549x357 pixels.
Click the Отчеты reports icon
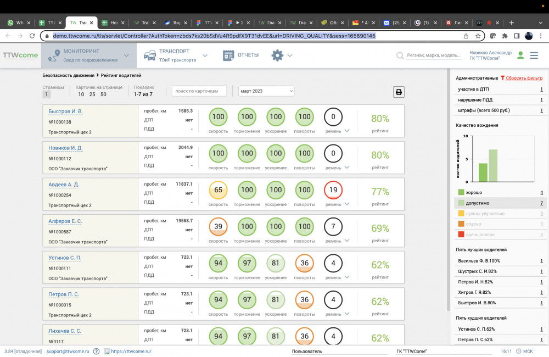point(228,55)
